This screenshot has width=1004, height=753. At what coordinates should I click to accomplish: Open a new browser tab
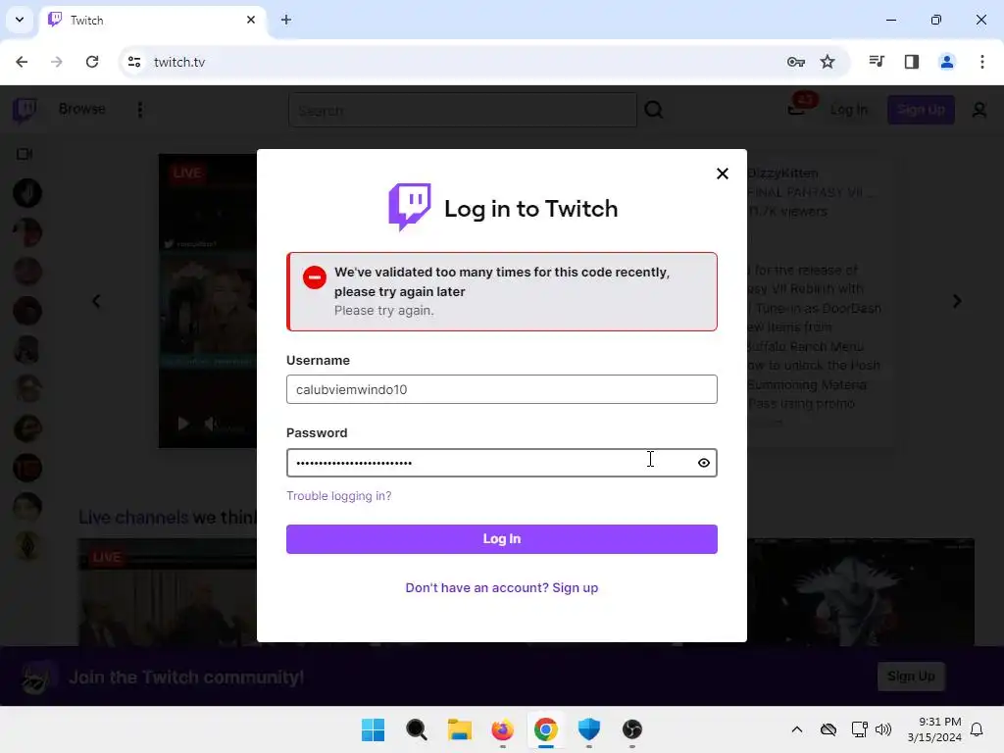click(286, 20)
